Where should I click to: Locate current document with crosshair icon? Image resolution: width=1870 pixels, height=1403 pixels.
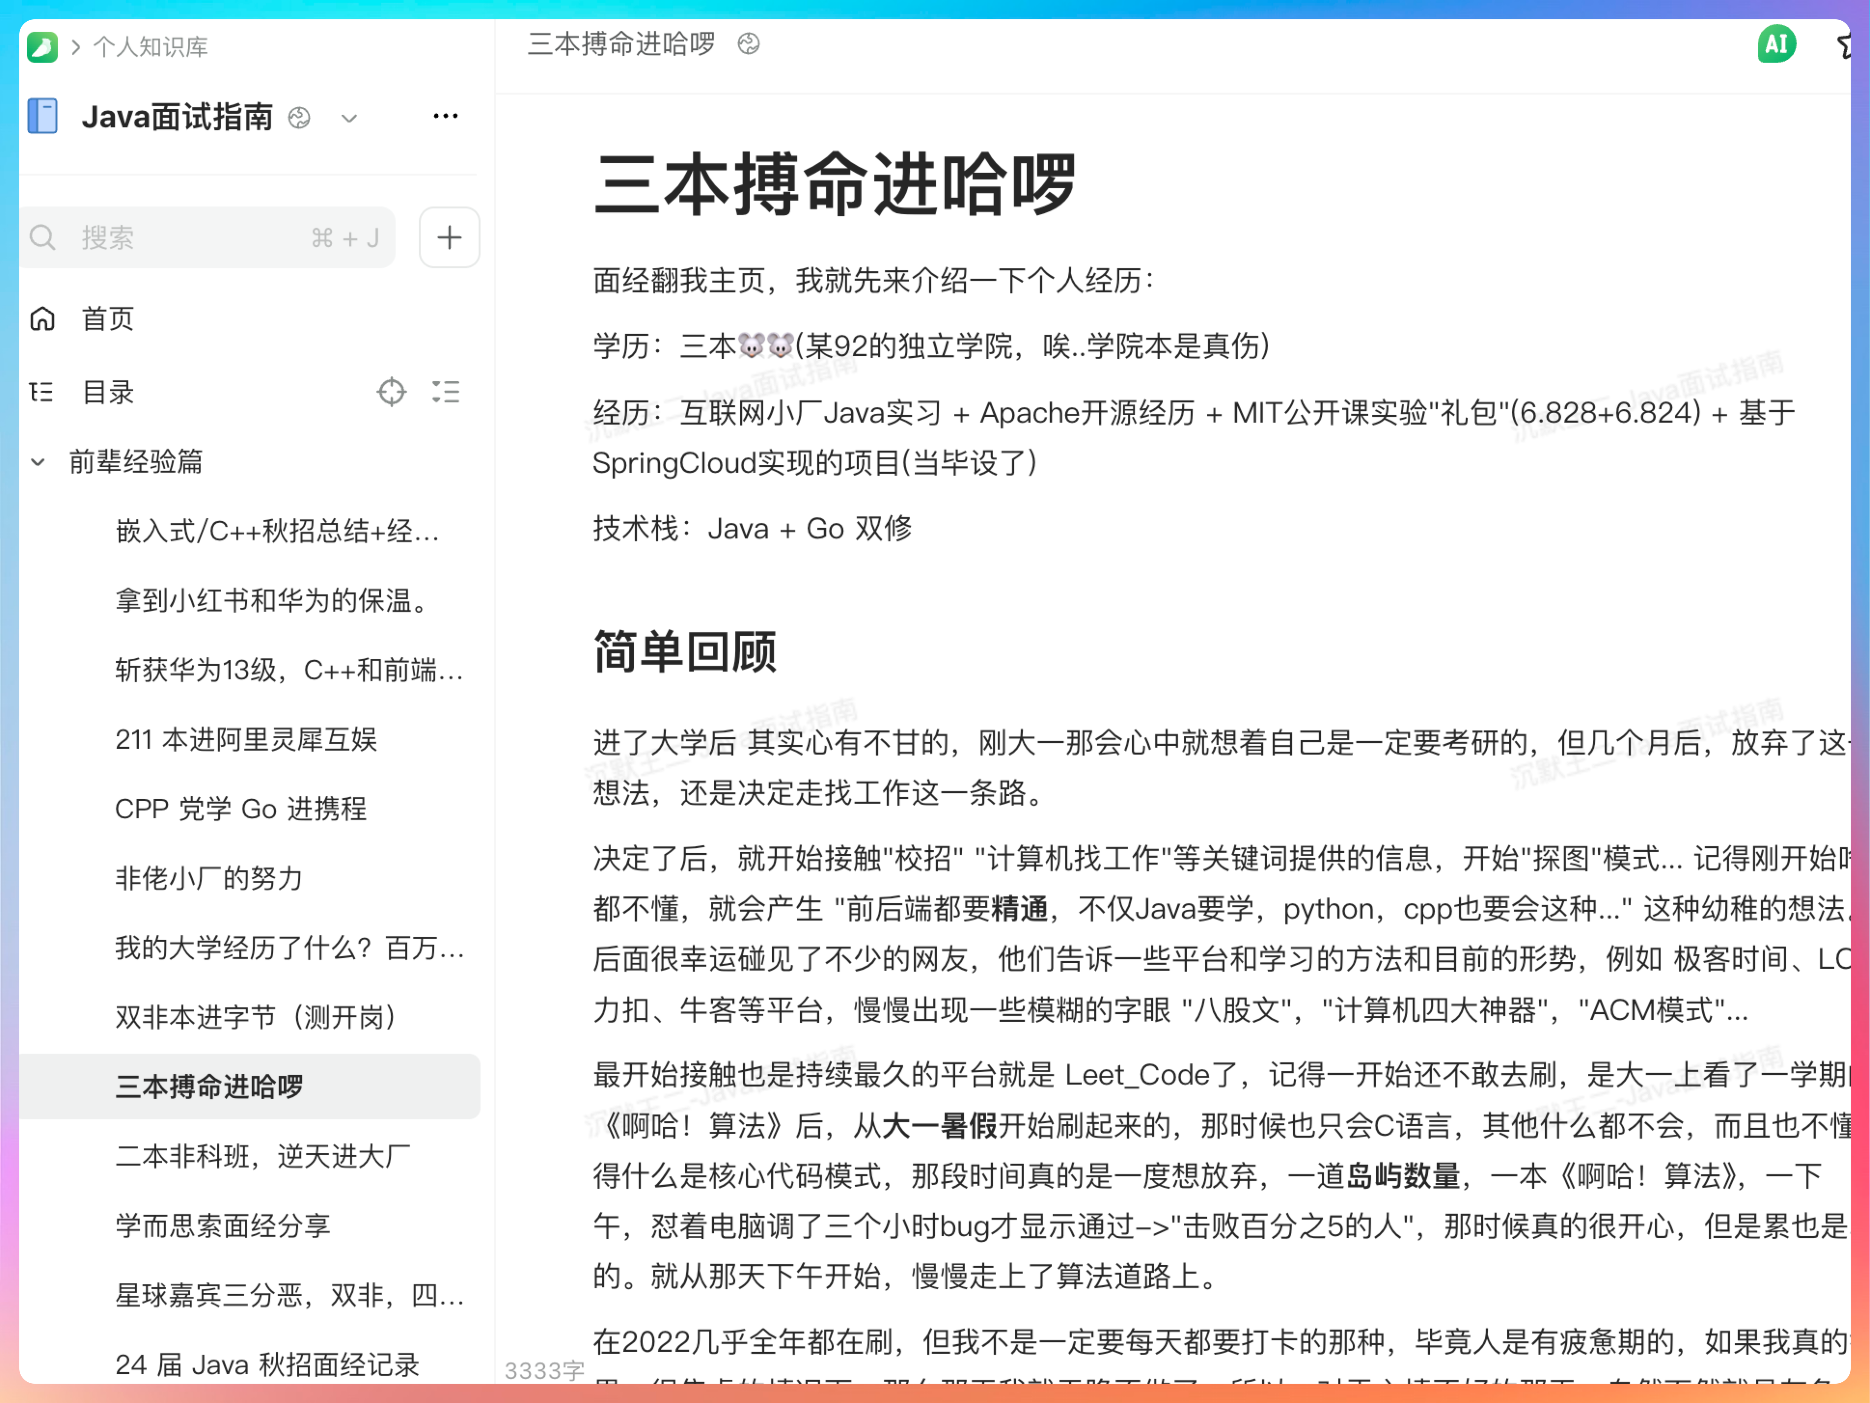(x=391, y=392)
